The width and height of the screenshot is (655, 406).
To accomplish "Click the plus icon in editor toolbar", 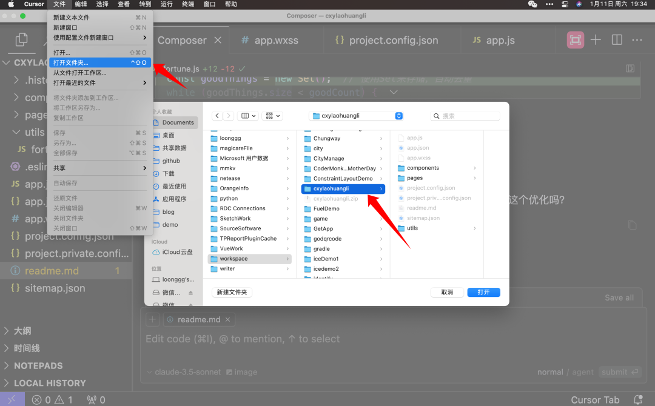I will (x=596, y=40).
